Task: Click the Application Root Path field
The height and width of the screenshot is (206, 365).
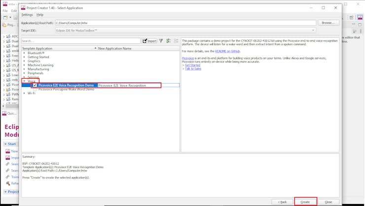Action: (x=185, y=23)
